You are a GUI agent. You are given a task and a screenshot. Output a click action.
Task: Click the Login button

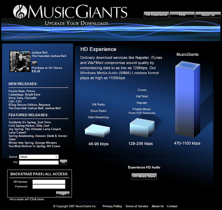[x=63, y=194]
